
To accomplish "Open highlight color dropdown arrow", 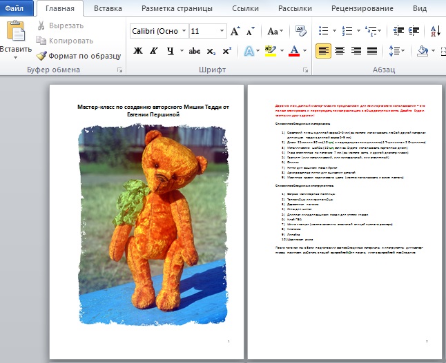I will [282, 51].
